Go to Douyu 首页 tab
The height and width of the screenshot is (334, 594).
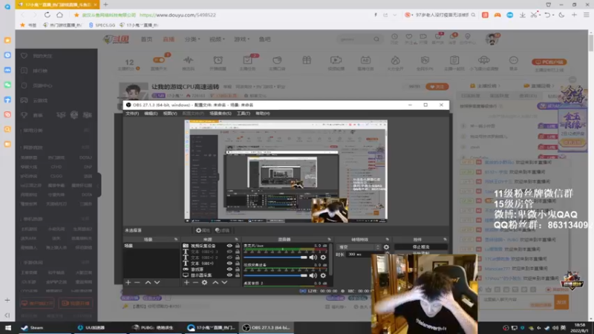(146, 39)
